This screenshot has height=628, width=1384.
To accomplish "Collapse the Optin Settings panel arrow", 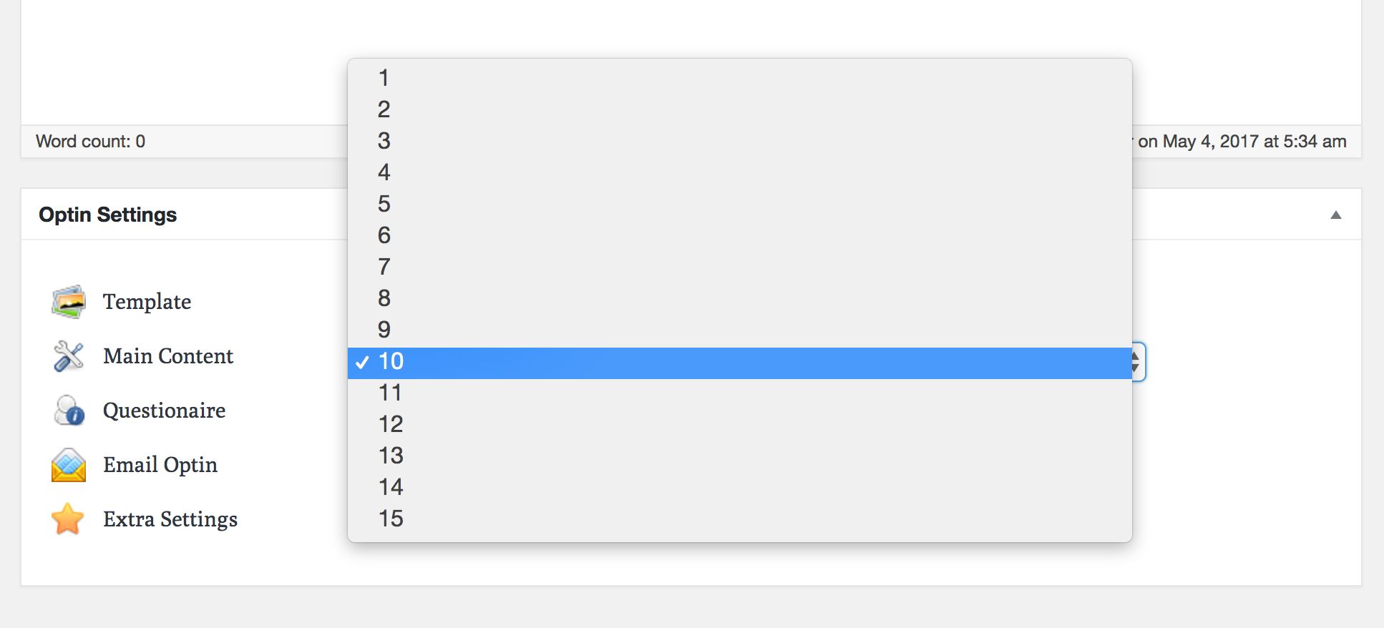I will 1335,215.
